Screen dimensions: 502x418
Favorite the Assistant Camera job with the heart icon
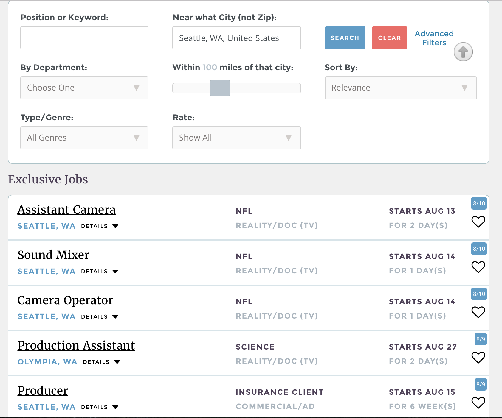click(478, 222)
